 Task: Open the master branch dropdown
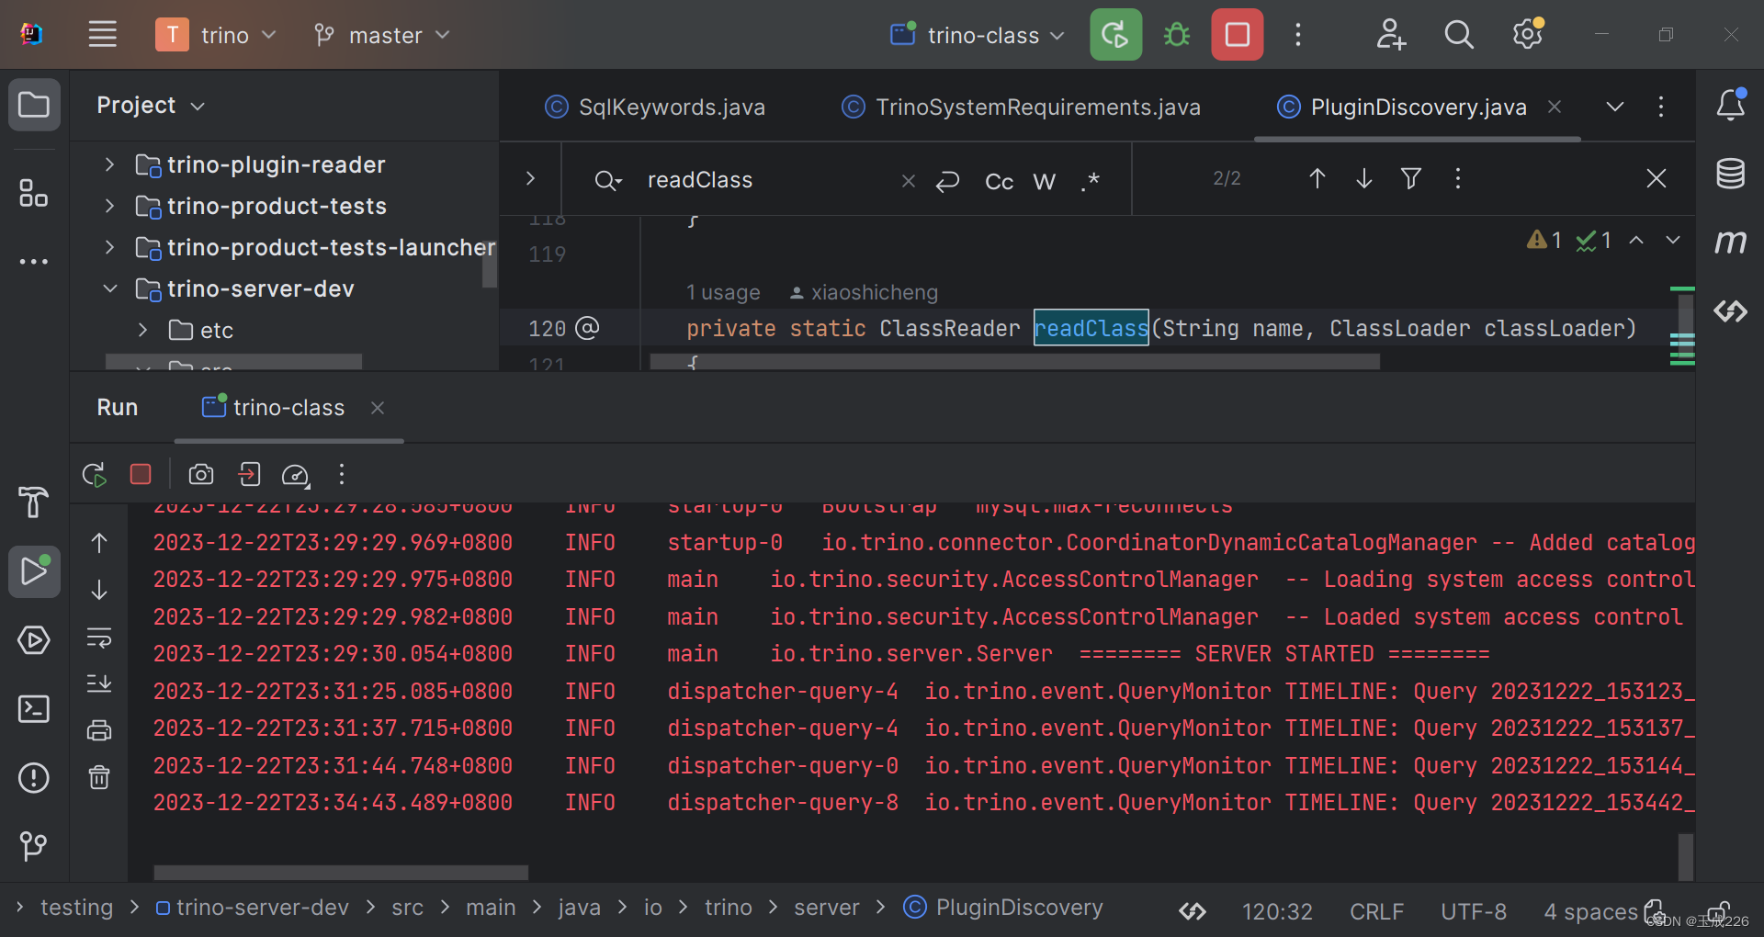click(x=382, y=35)
